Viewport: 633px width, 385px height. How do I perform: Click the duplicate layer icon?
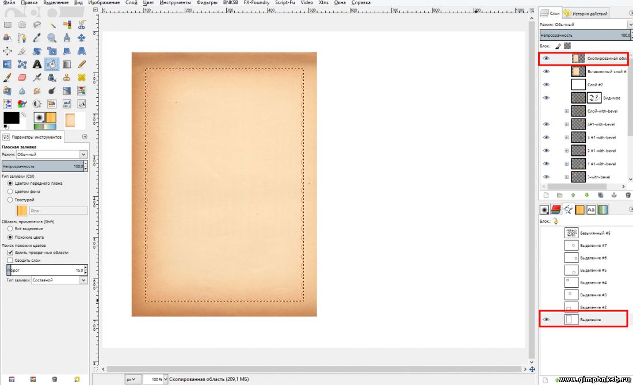tap(600, 195)
